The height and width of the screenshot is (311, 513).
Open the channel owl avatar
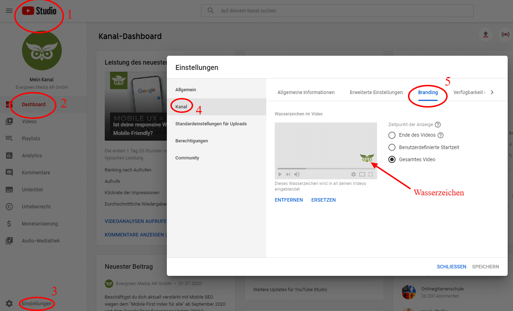pyautogui.click(x=42, y=50)
